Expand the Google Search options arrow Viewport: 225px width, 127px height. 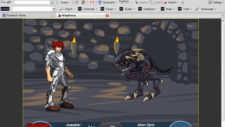click(x=70, y=2)
